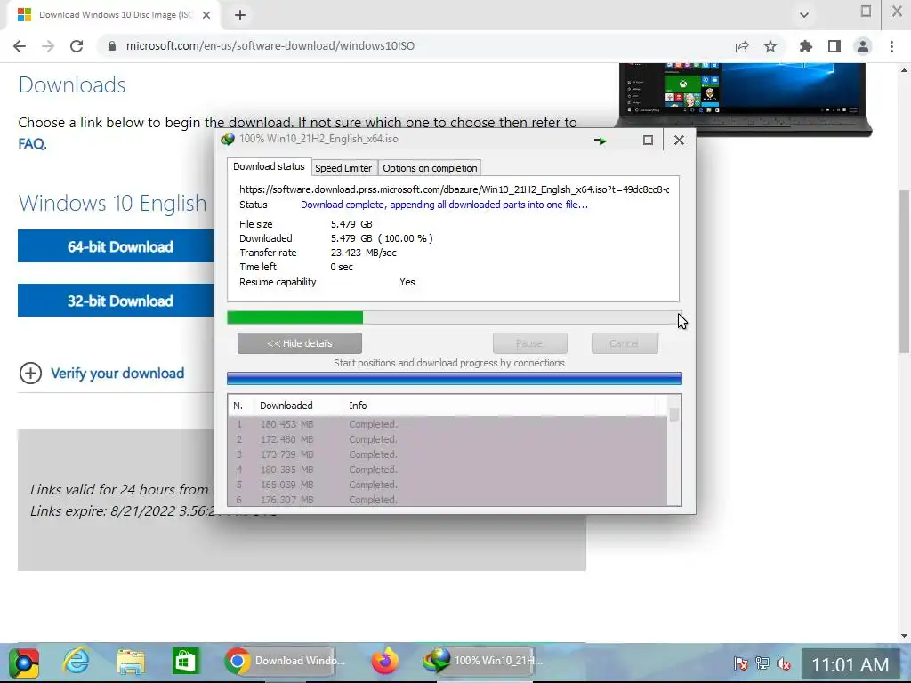Image resolution: width=911 pixels, height=683 pixels.
Task: Open File Explorer from taskbar
Action: 131,662
